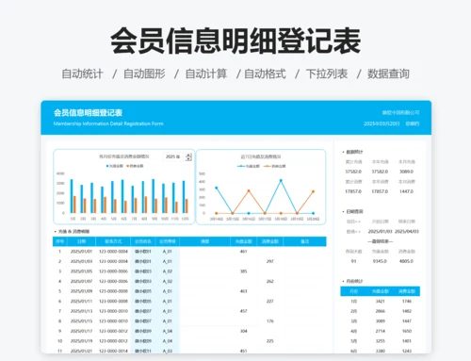This screenshot has width=471, height=361.
Task: Select recharge amount cell 385
Action: (244, 271)
